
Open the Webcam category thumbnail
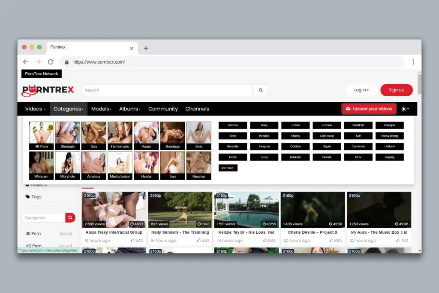tap(41, 165)
